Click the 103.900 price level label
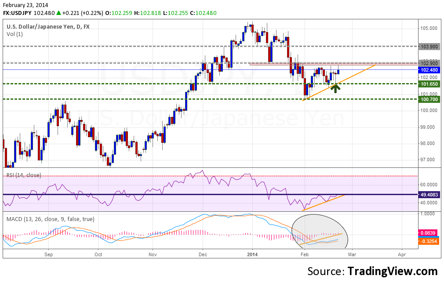 coord(429,47)
